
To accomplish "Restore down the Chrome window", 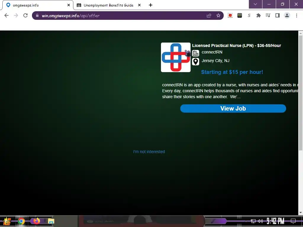I will pos(283,4).
